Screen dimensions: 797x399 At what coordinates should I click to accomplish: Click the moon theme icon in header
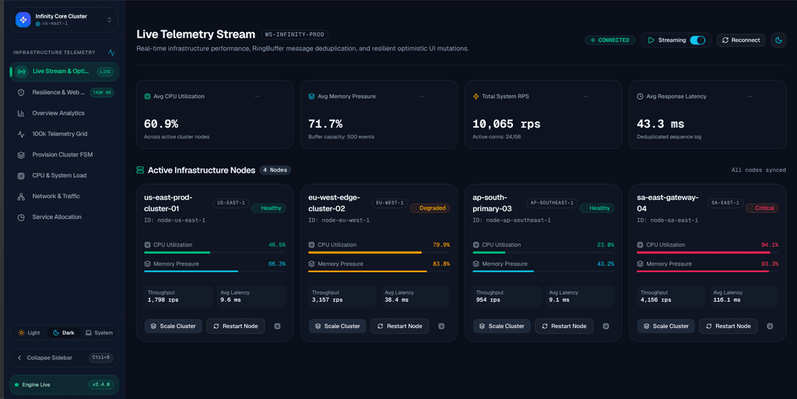(x=778, y=40)
